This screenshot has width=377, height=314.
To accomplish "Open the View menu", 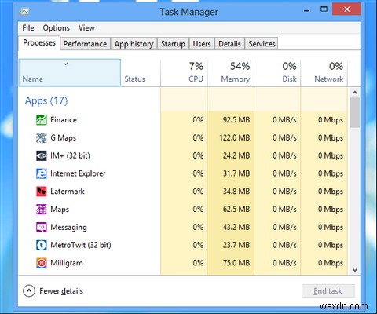I will click(x=86, y=28).
